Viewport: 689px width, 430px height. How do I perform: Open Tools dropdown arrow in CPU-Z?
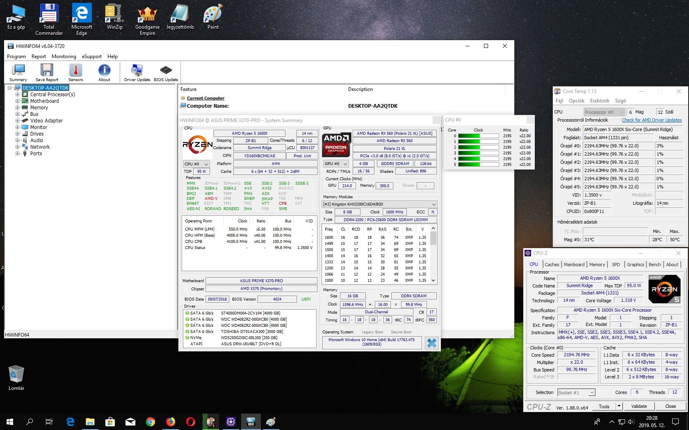619,406
